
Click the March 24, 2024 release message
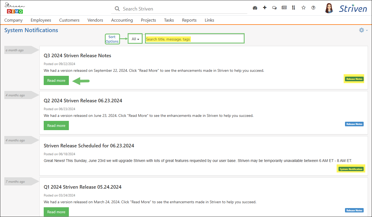tap(150, 202)
